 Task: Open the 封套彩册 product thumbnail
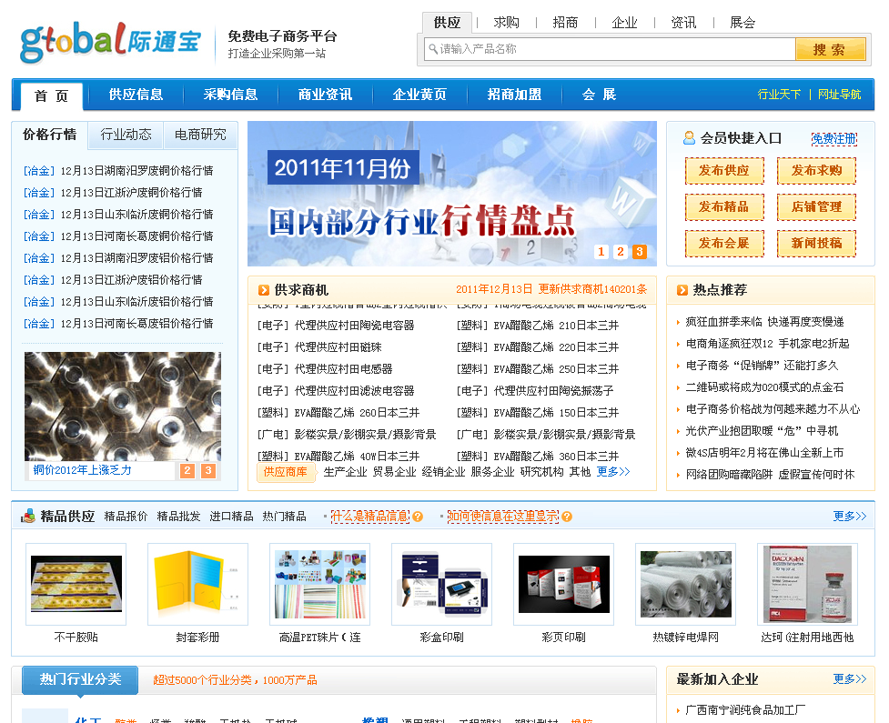197,583
